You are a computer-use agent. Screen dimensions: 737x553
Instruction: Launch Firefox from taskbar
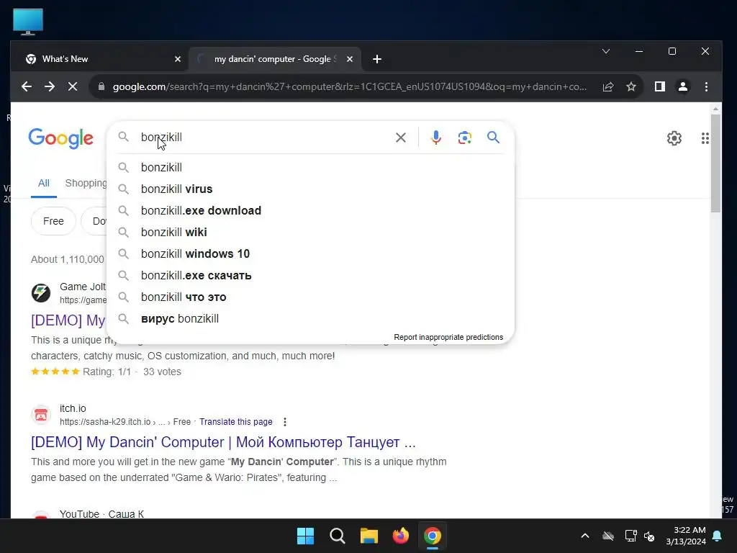click(400, 536)
